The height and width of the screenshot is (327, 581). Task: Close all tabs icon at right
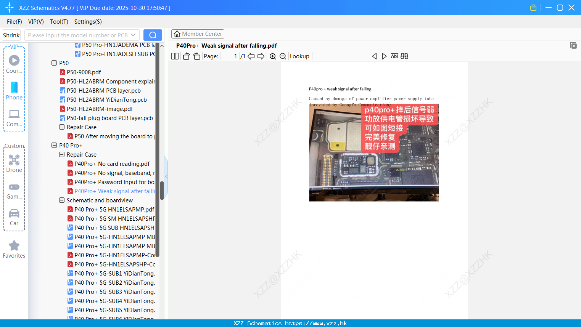(x=573, y=45)
